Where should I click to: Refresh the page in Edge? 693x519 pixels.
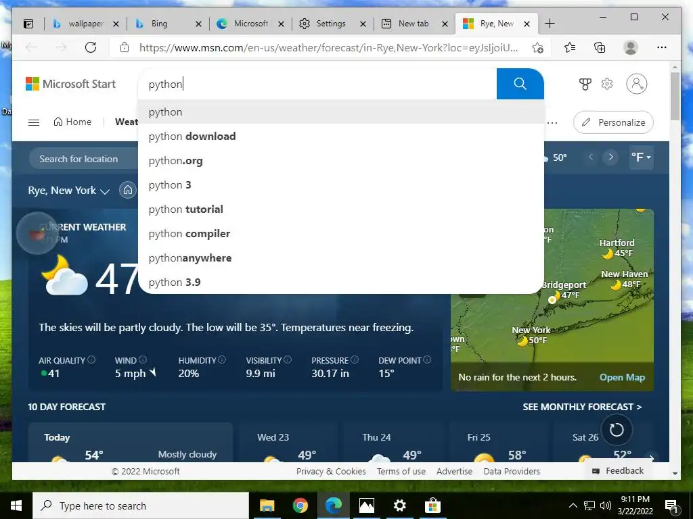pos(91,47)
